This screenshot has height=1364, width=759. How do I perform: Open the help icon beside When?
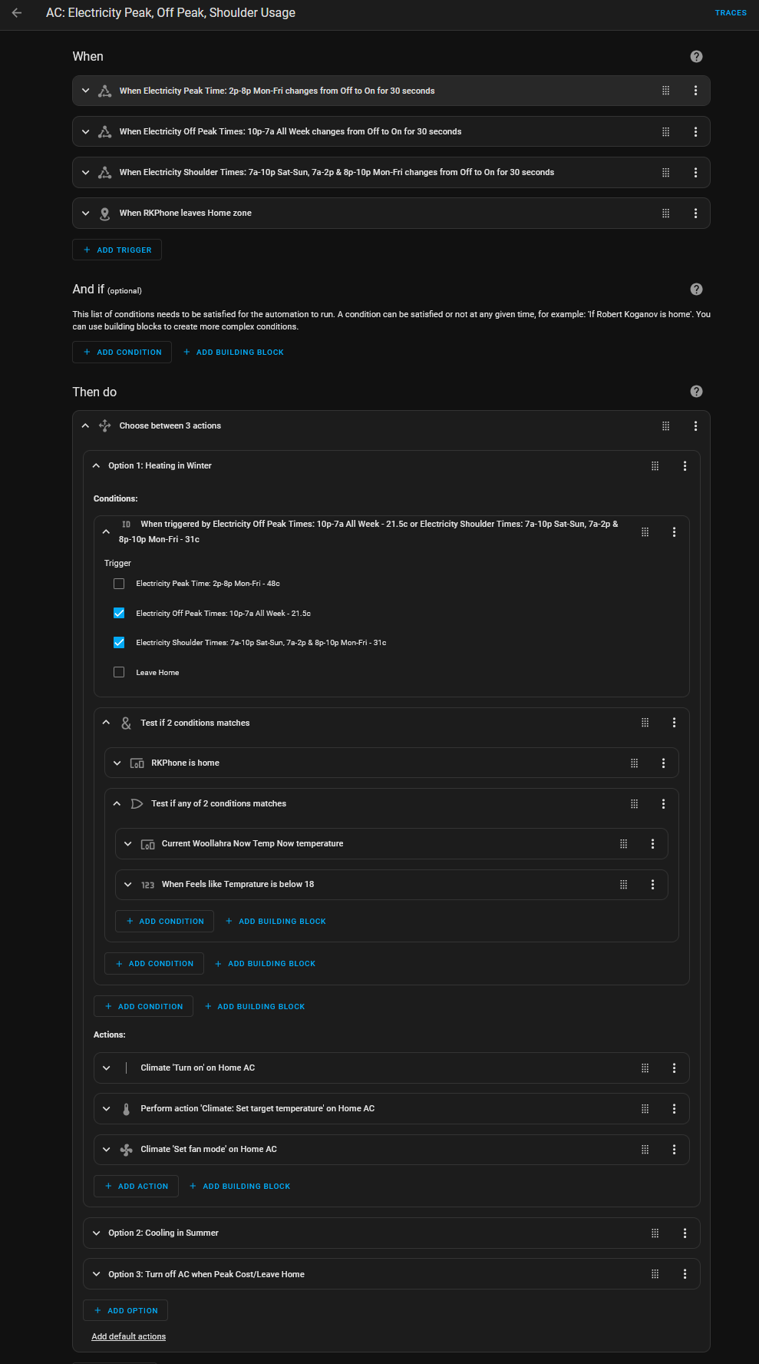(696, 57)
